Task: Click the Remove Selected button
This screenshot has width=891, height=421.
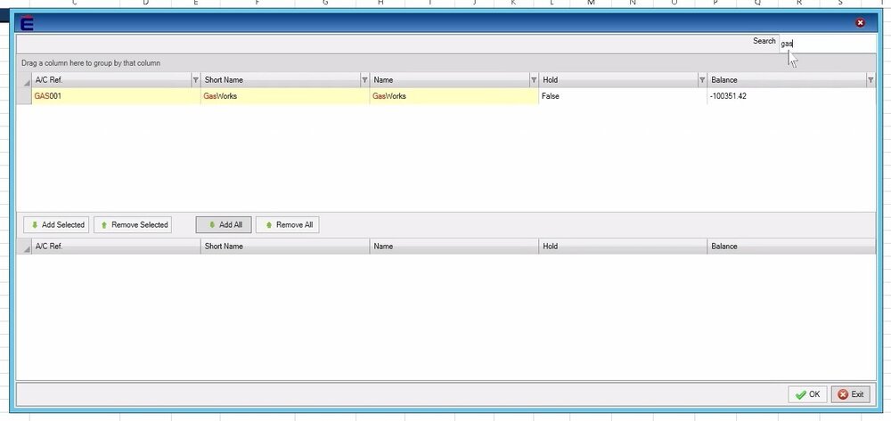Action: [x=133, y=224]
